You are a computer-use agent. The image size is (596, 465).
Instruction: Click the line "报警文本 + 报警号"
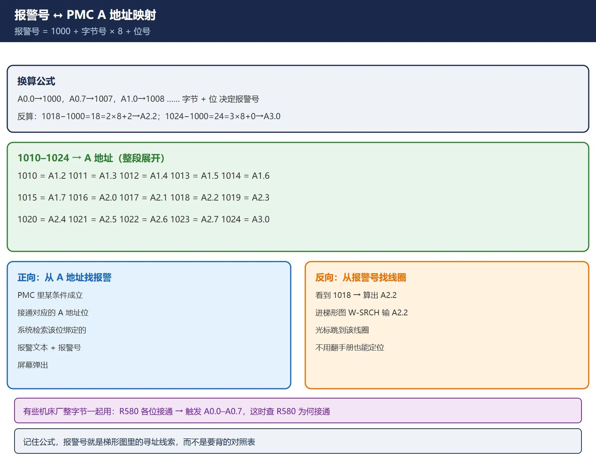pos(49,347)
